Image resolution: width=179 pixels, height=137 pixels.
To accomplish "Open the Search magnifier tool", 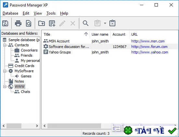I will point(85,23).
